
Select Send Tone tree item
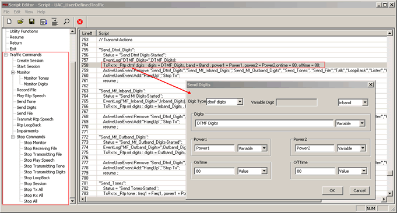[26, 102]
